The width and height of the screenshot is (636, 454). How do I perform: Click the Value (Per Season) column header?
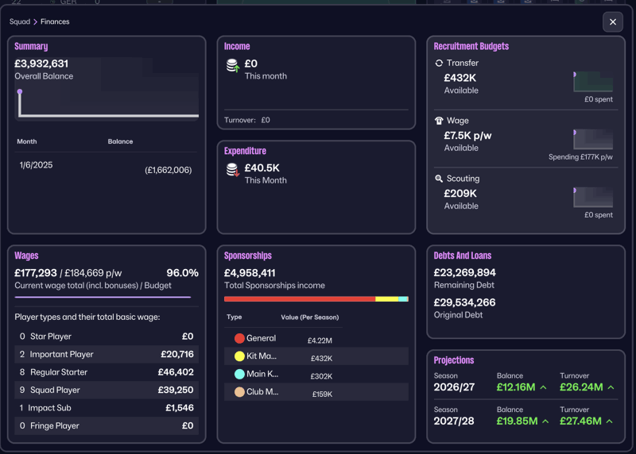pyautogui.click(x=310, y=317)
